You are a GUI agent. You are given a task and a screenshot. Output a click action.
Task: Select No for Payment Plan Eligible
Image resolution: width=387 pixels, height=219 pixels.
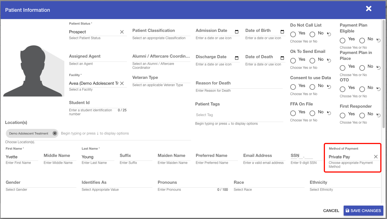click(362, 40)
